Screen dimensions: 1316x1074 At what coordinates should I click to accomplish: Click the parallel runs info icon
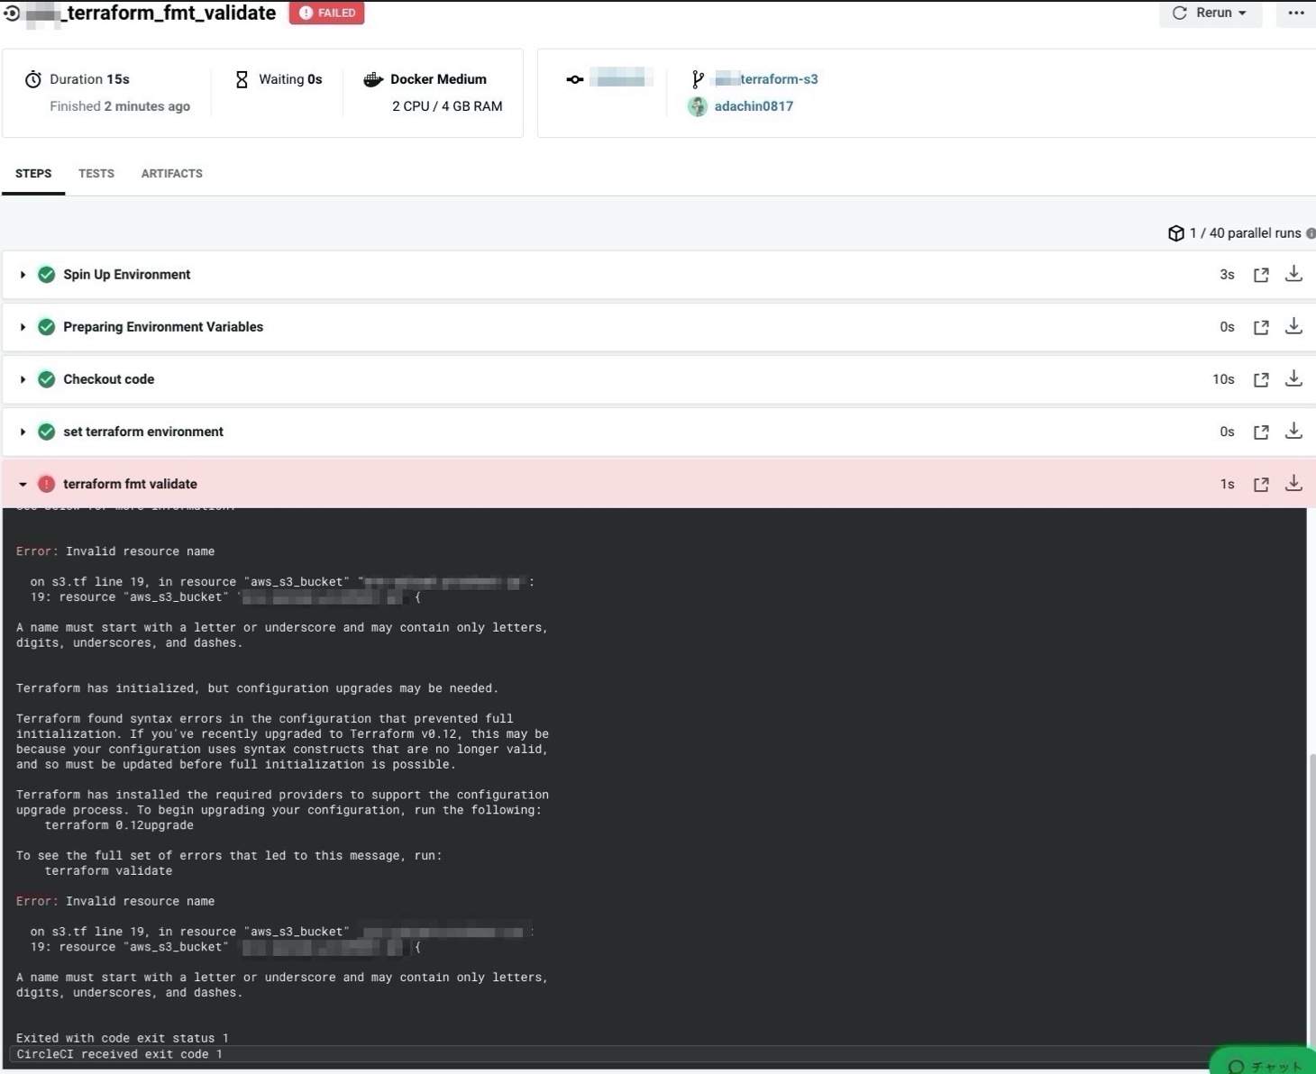pos(1311,233)
